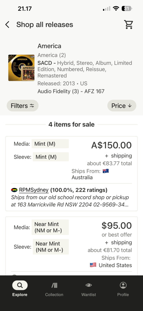Tap the back arrow icon
Viewport: 143px width, 311px height.
[x=7, y=25]
